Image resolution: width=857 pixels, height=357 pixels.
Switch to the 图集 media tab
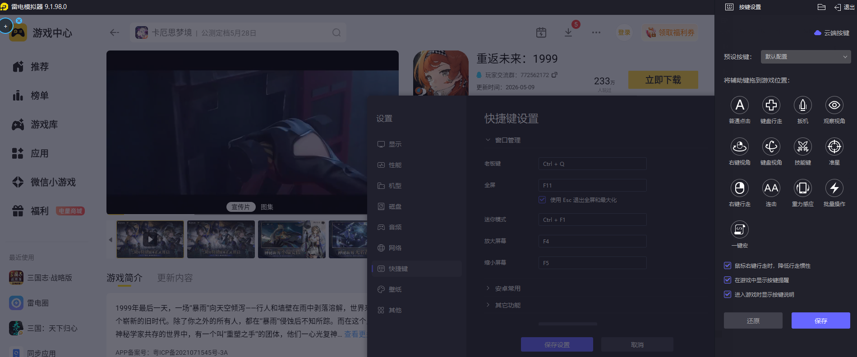[x=267, y=207]
